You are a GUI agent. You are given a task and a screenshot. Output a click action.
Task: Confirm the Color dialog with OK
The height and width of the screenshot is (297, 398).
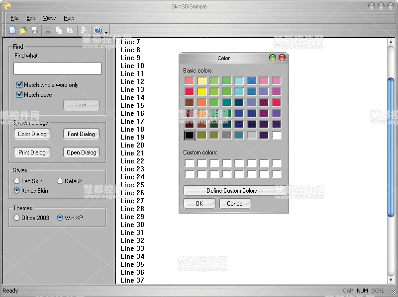(199, 204)
